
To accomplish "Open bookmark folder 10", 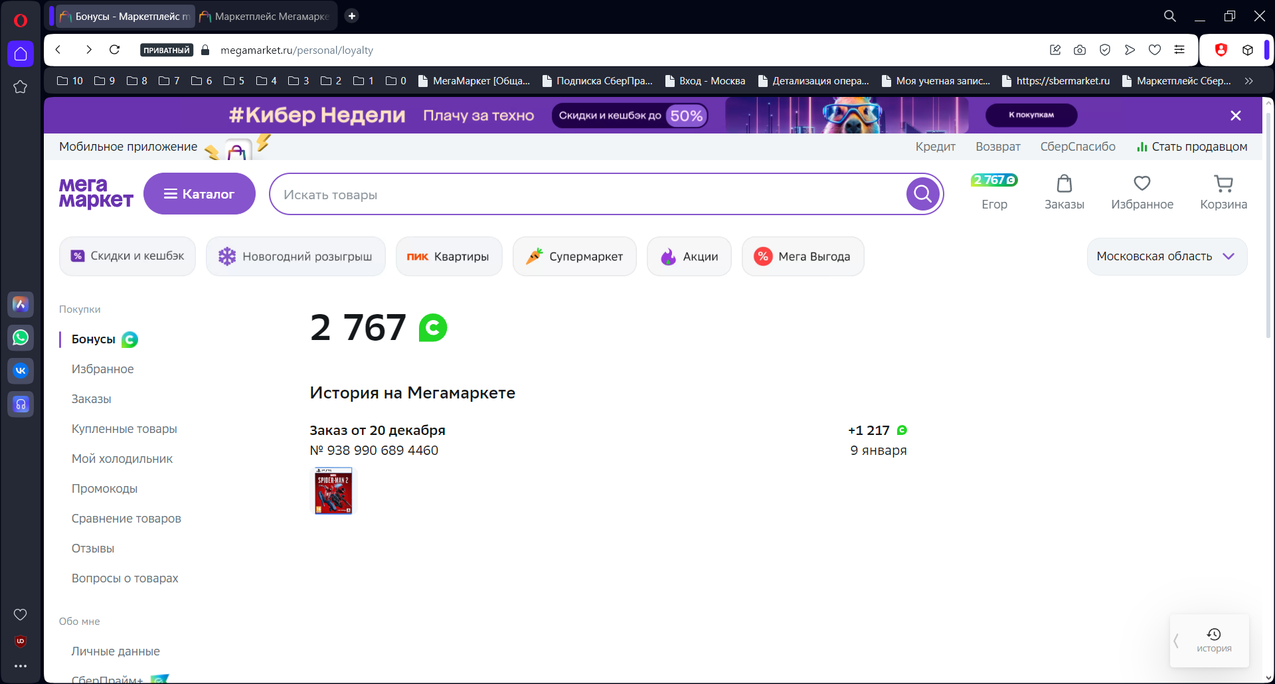I will 70,81.
